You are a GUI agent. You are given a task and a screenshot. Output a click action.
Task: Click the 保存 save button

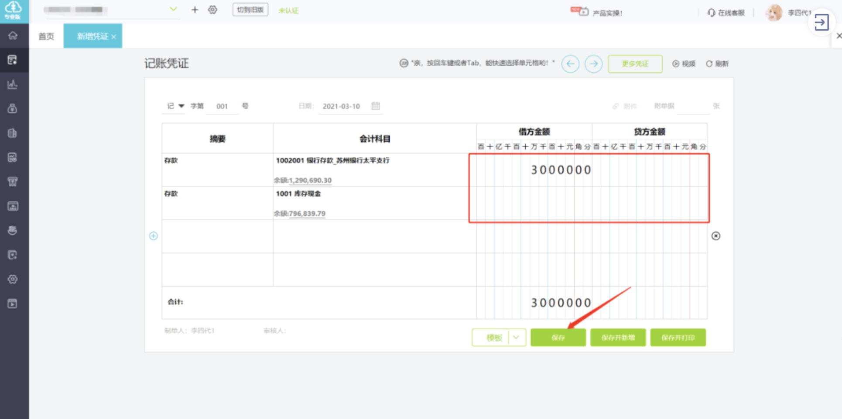click(x=558, y=338)
